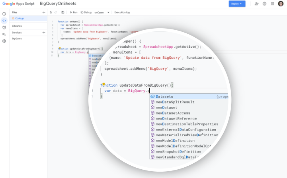
Task: Add a new file with Files plus
Action: [x=44, y=12]
